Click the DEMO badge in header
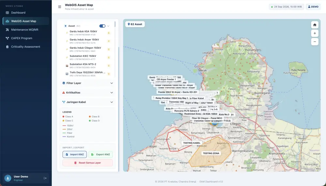Screen dimensions: 326x186 click(x=313, y=7)
